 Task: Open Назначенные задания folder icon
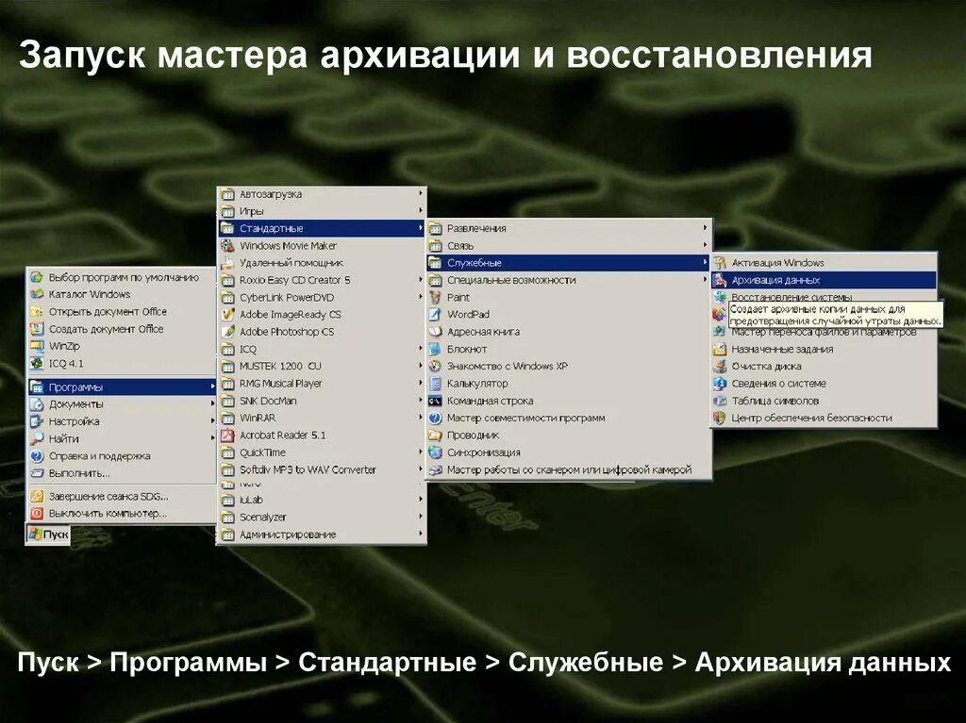[719, 349]
